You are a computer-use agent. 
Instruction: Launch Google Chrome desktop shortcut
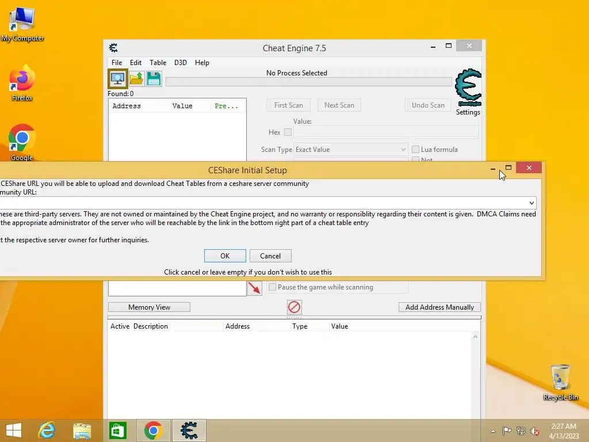pos(22,143)
